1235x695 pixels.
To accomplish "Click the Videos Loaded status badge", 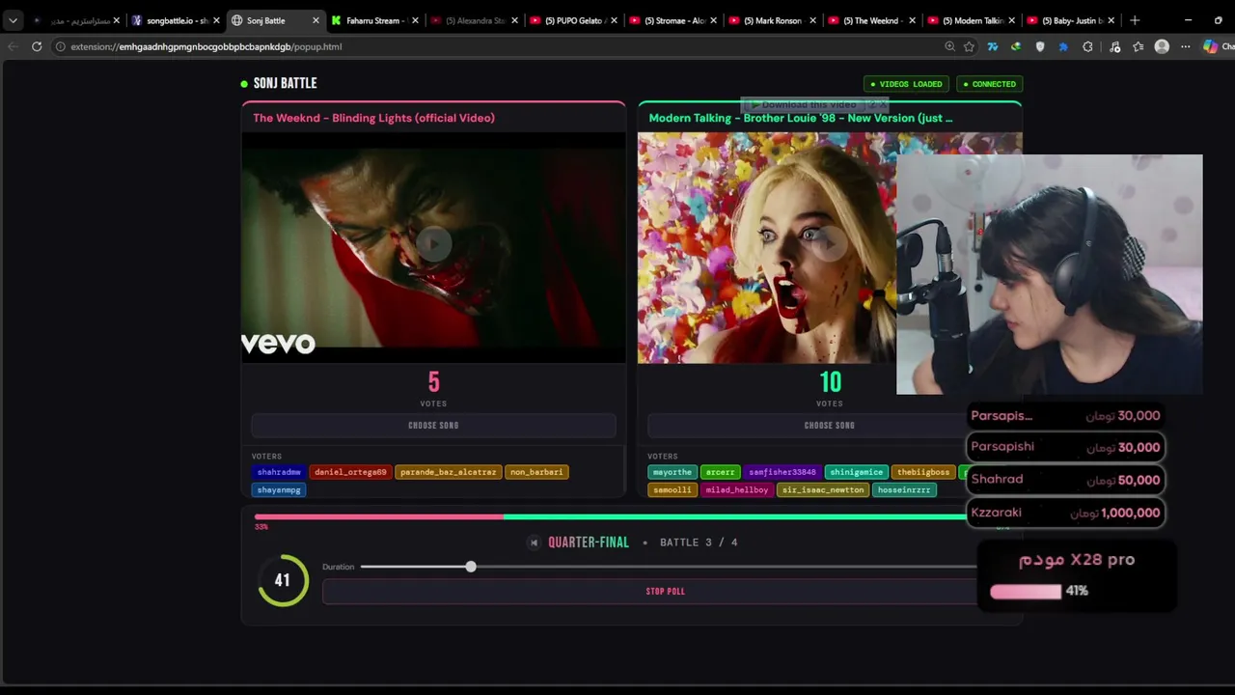I will pyautogui.click(x=907, y=84).
